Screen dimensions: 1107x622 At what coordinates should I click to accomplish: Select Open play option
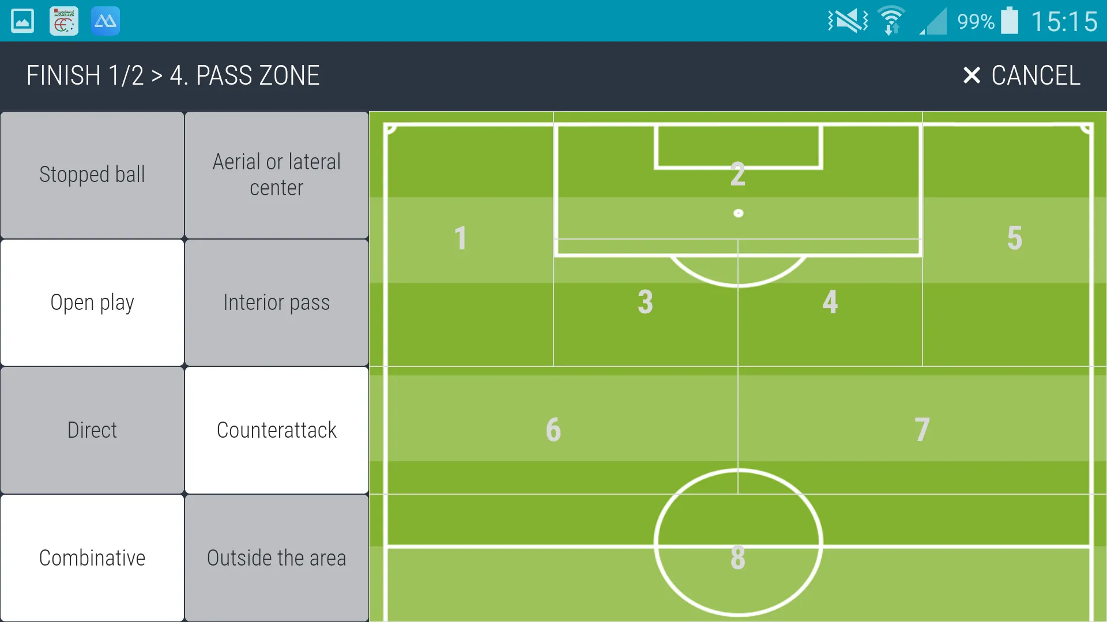[x=92, y=302]
